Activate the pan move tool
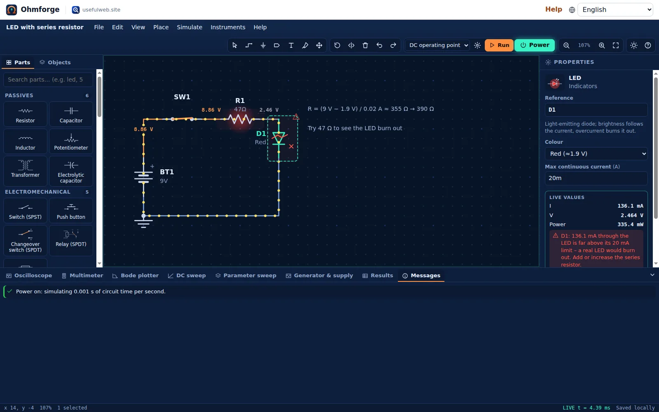The height and width of the screenshot is (412, 659). [319, 45]
